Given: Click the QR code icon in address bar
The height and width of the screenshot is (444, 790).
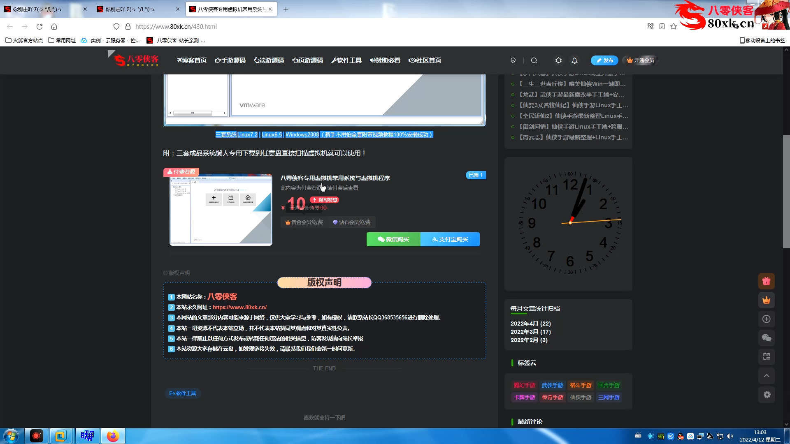Looking at the screenshot, I should (x=651, y=27).
